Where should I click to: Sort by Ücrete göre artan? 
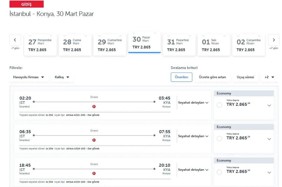pyautogui.click(x=212, y=77)
